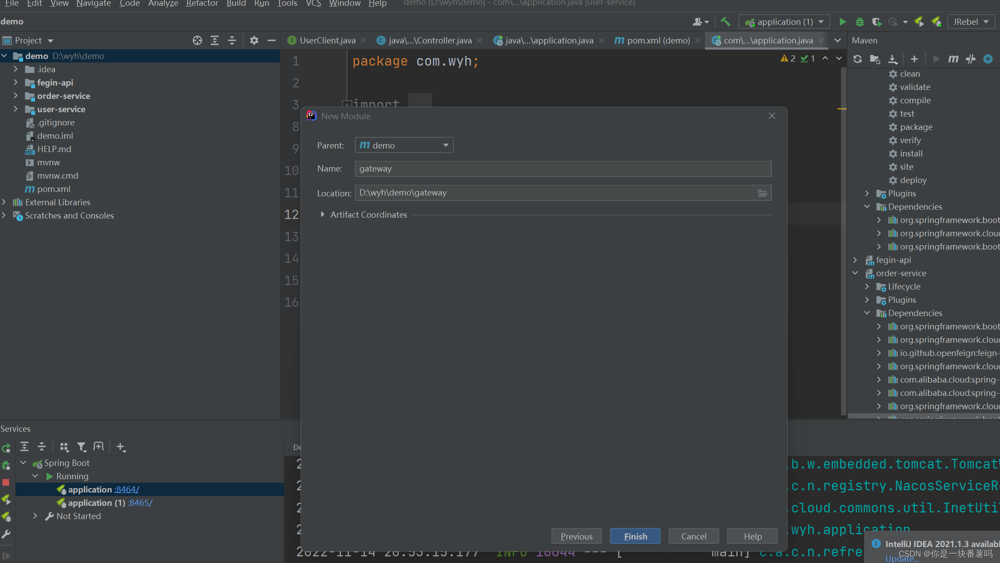Click the Previous button
This screenshot has width=1000, height=563.
[576, 536]
